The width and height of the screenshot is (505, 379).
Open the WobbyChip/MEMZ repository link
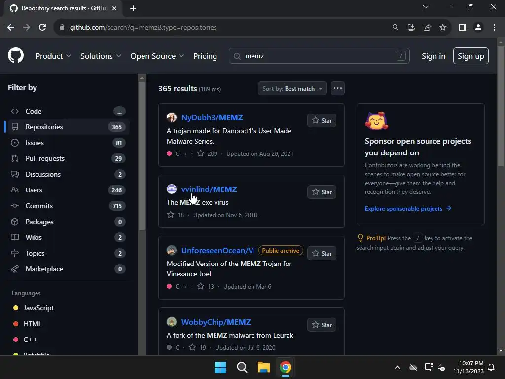[216, 322]
